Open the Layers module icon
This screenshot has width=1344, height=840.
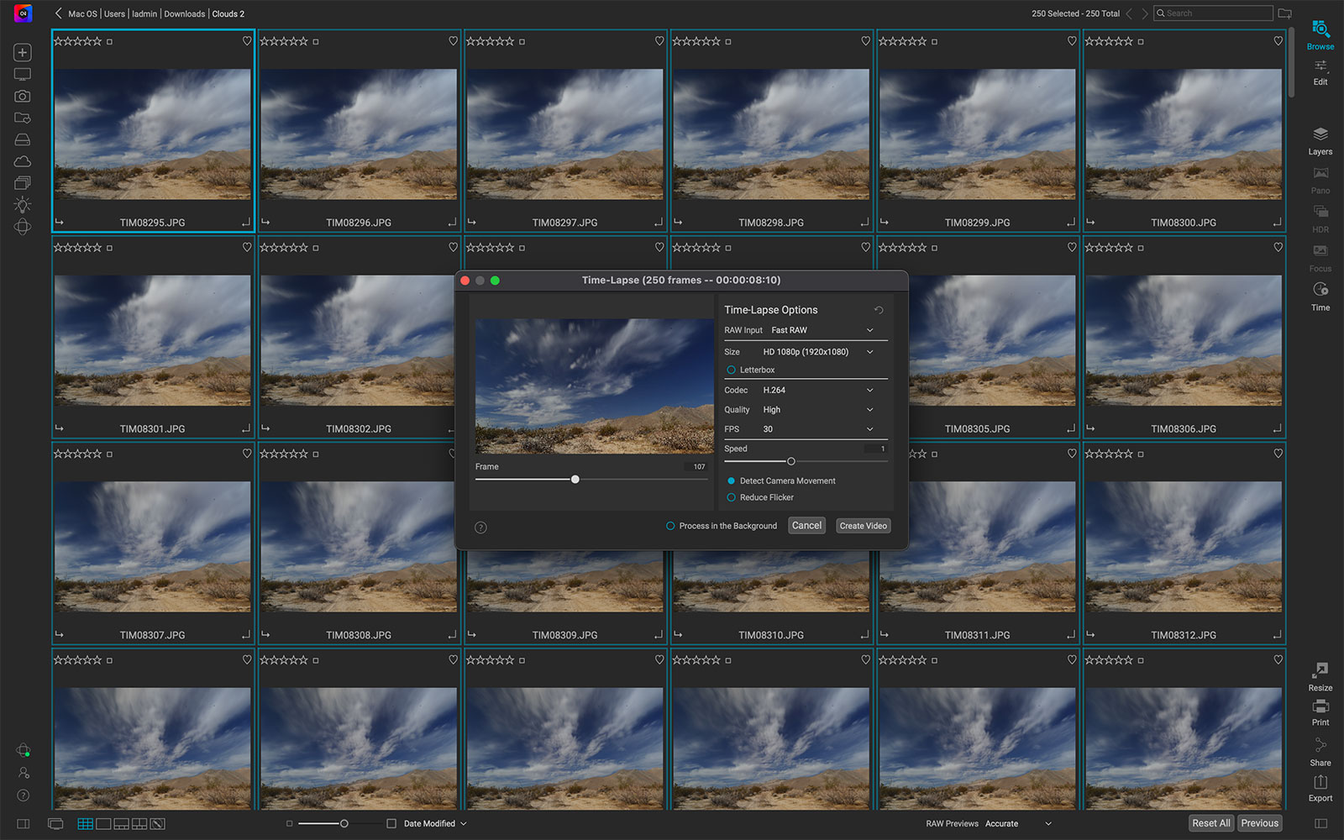pyautogui.click(x=1320, y=135)
